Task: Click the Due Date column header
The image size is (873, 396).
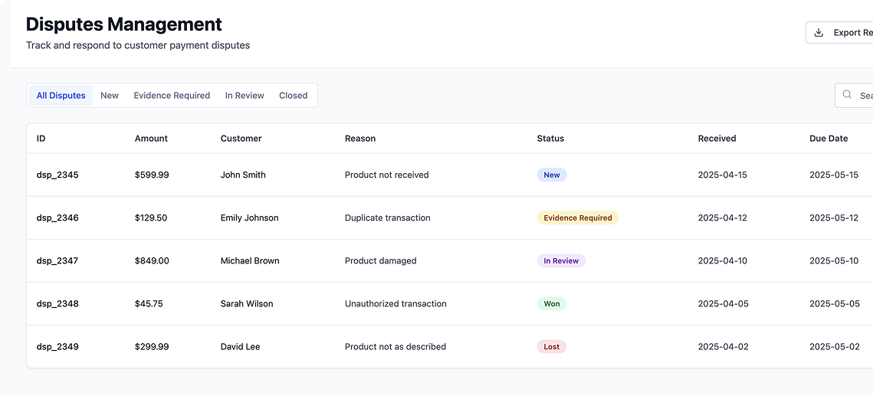Action: pos(829,139)
